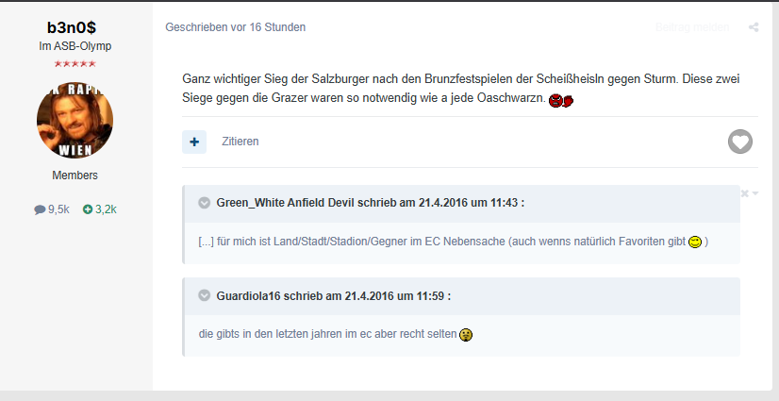Screen dimensions: 779x401
Task: Open b3n0$ user profile name
Action: tap(72, 27)
